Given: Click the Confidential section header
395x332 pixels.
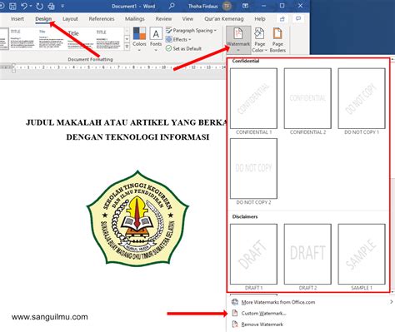Looking at the screenshot, I should pyautogui.click(x=246, y=61).
